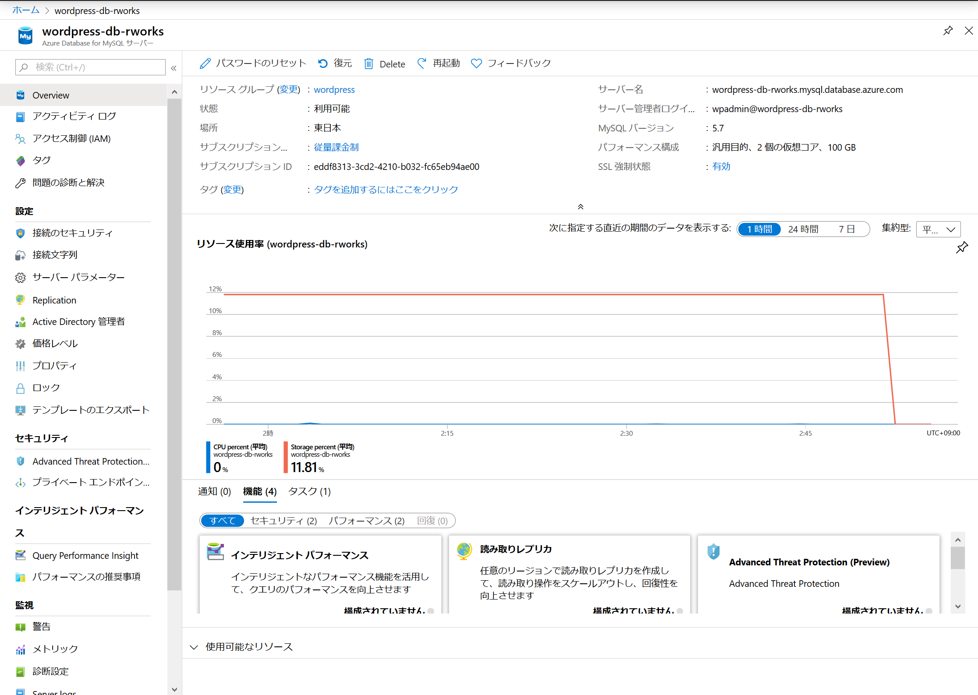978x695 pixels.
Task: Open the 集約型 aggregation dropdown
Action: [938, 229]
